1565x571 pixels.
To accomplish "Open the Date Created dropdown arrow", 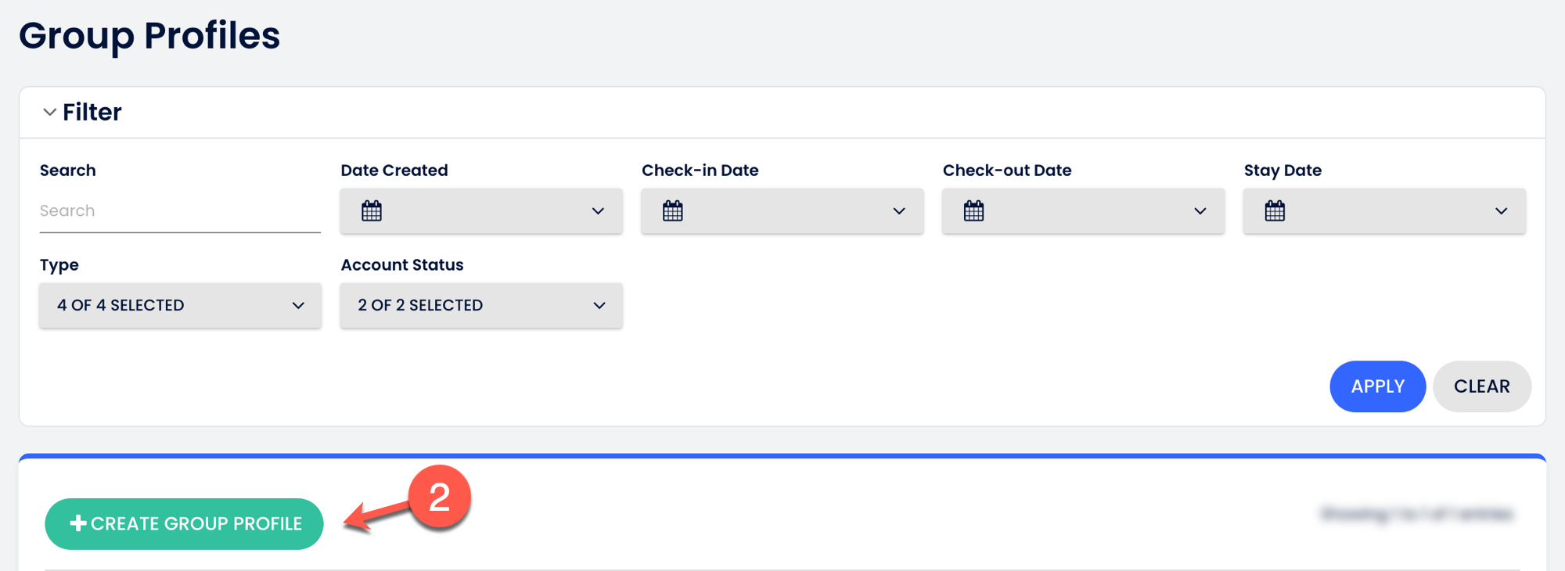I will (598, 211).
